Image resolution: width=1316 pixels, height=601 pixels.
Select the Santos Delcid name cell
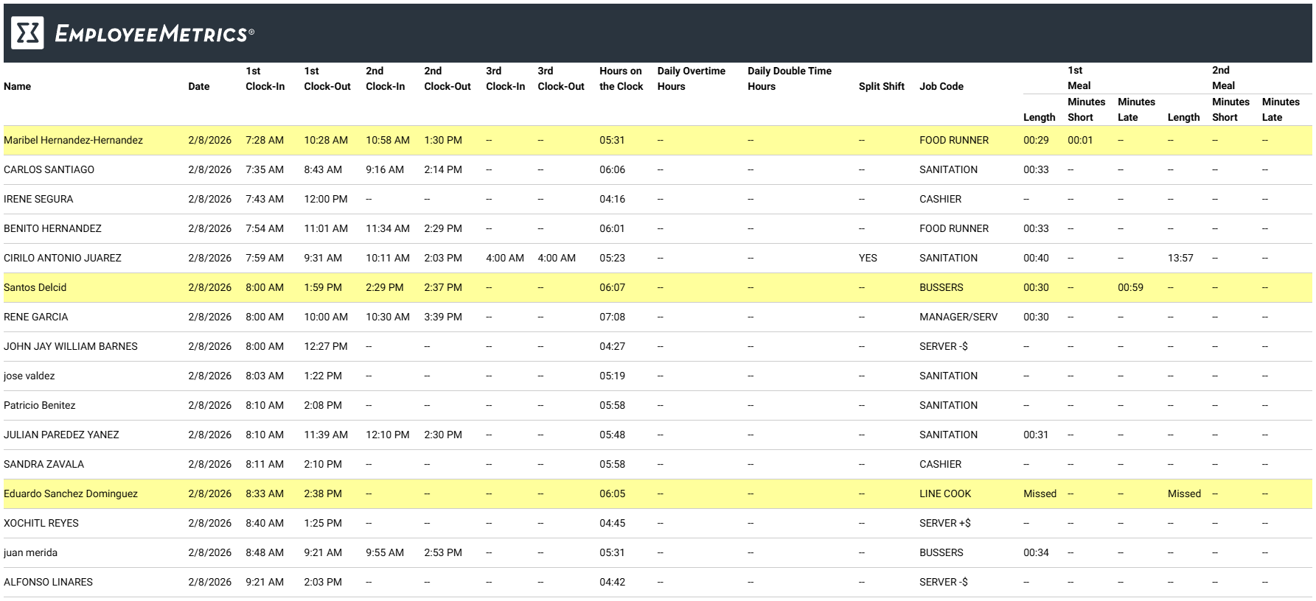tap(35, 287)
